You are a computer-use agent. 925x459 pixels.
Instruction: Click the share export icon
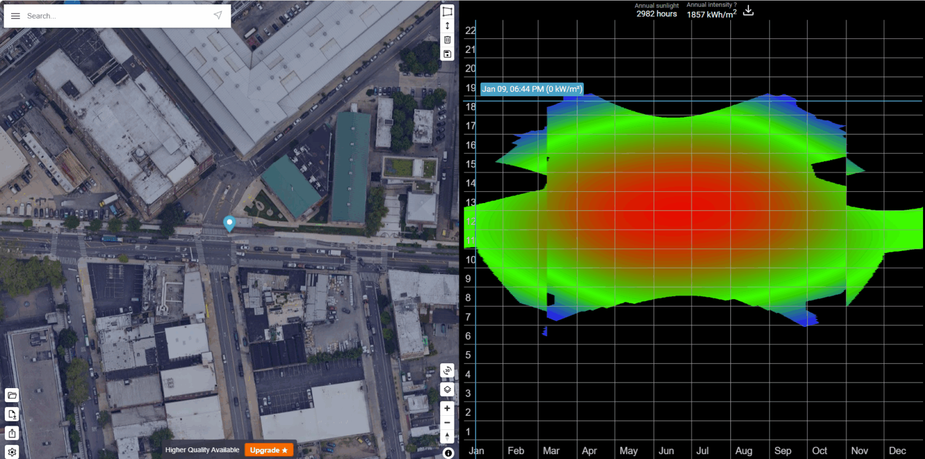click(12, 433)
